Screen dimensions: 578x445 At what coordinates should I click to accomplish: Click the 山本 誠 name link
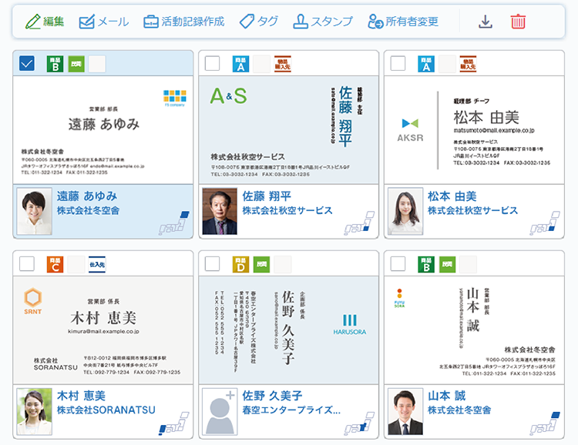click(449, 396)
